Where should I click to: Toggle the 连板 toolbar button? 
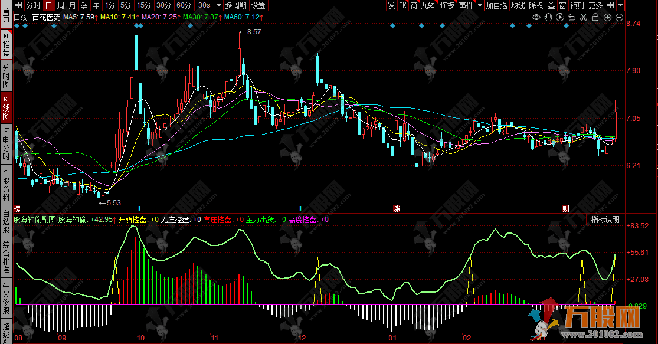click(448, 5)
